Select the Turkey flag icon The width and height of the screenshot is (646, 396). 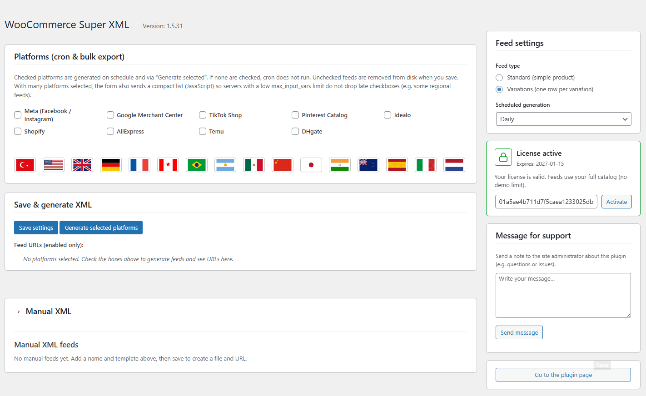pyautogui.click(x=25, y=165)
